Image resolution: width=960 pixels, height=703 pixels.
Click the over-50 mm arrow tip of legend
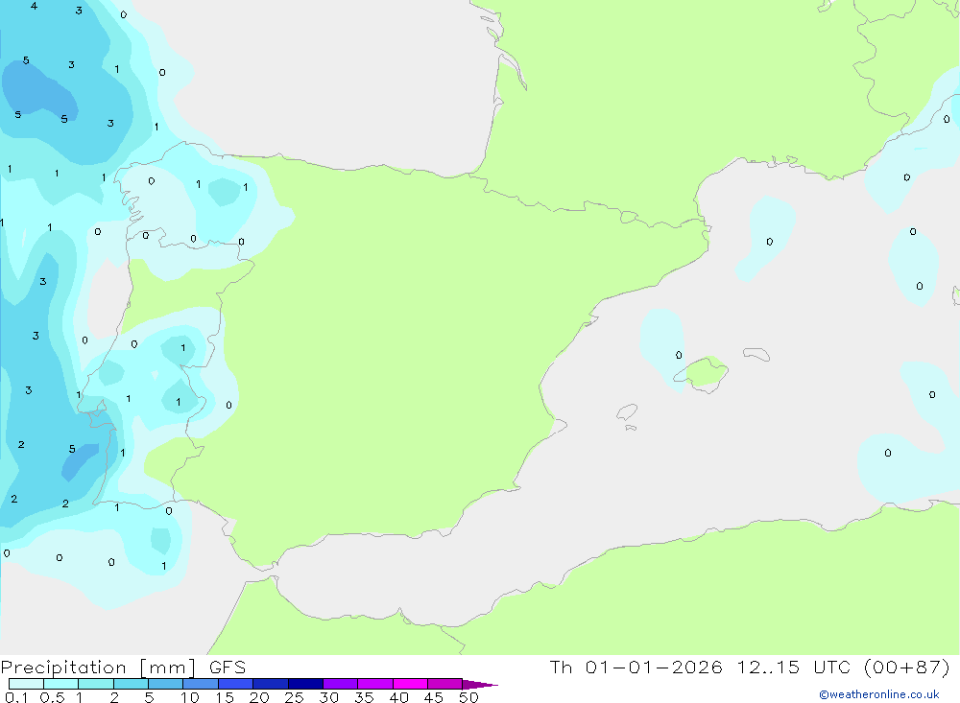(x=480, y=684)
